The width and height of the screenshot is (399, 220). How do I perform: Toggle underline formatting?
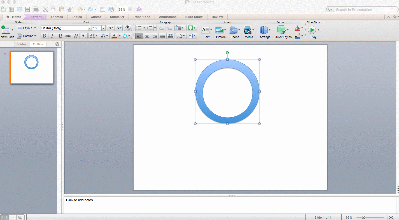pyautogui.click(x=60, y=36)
